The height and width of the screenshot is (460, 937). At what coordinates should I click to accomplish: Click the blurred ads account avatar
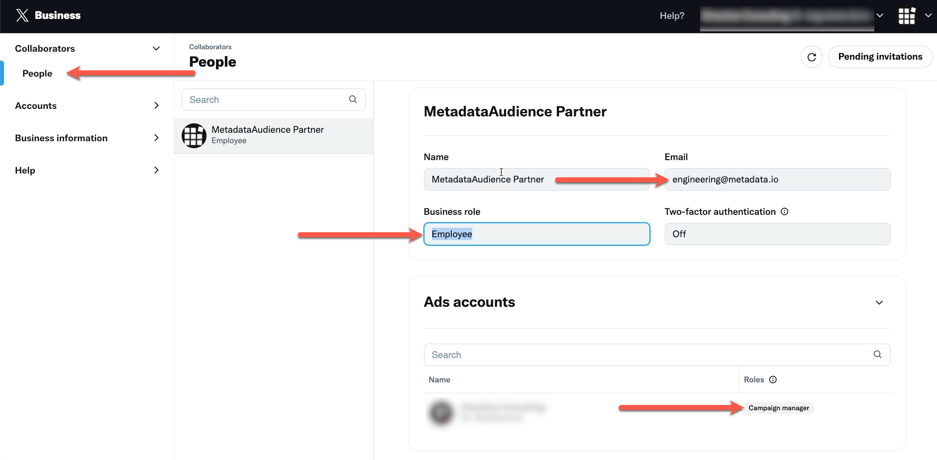(441, 412)
